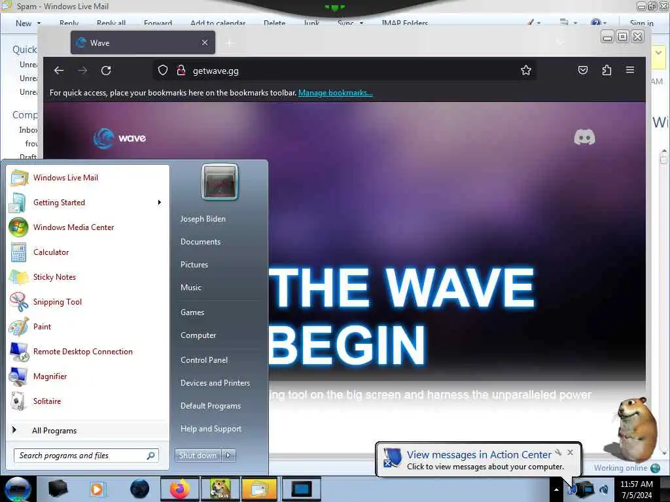Screen dimensions: 670x502
Task: Open Computer from Start menu
Action: (x=198, y=335)
